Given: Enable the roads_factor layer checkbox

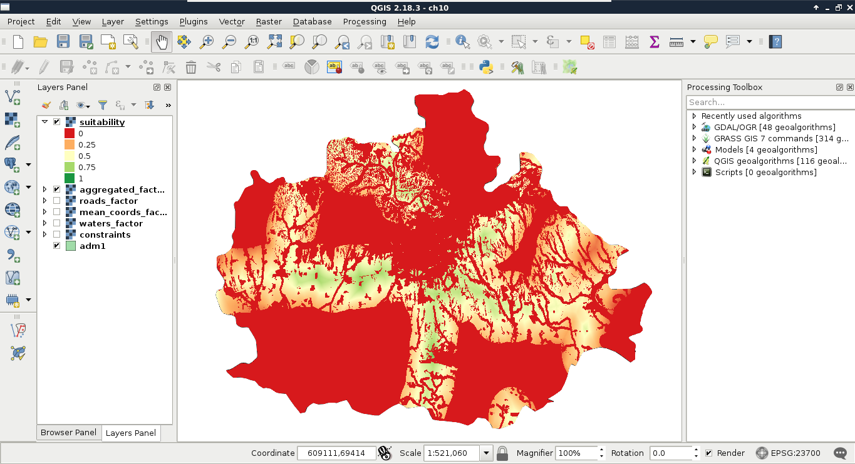Looking at the screenshot, I should pos(57,201).
